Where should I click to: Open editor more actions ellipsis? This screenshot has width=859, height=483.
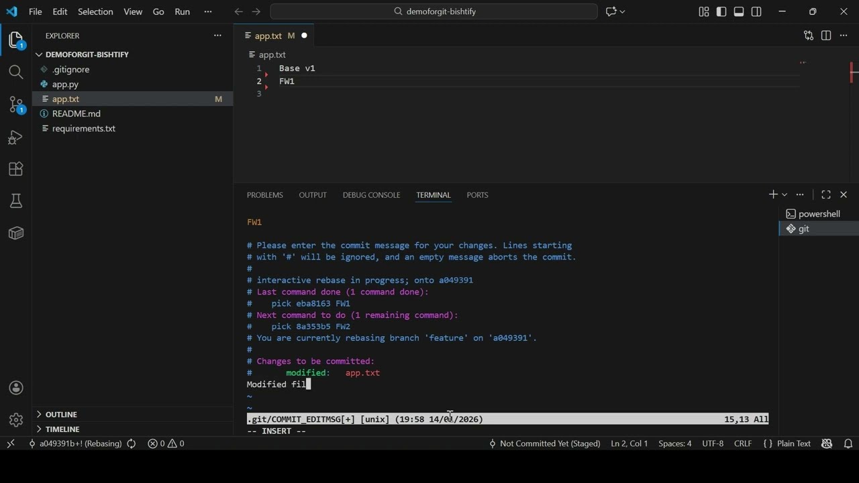click(844, 36)
